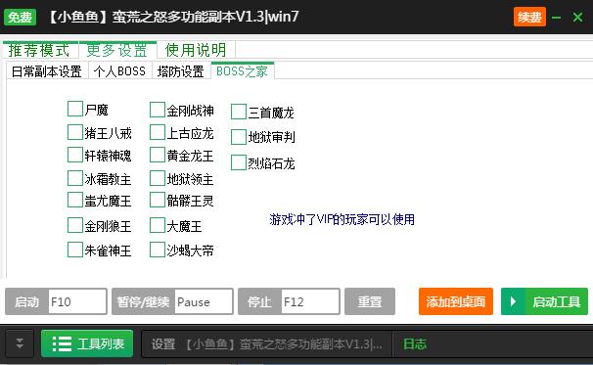Screen dimensions: 593x365
Task: Enable the 蚩尤魔王 checkbox
Action: pos(75,200)
